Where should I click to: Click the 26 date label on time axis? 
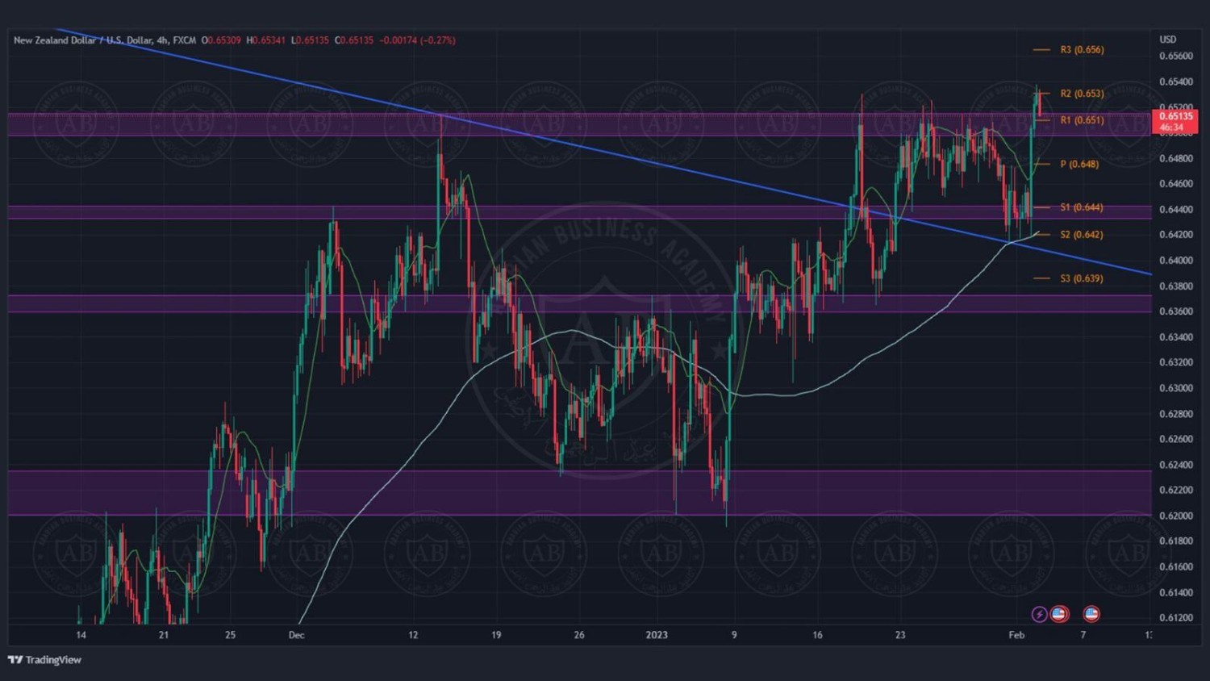pyautogui.click(x=579, y=635)
